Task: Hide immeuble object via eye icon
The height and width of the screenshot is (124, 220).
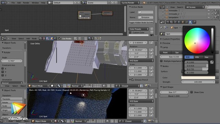Action: point(209,10)
